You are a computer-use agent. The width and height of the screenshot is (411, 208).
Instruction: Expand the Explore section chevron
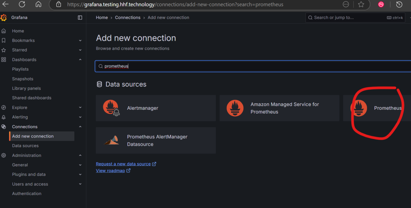pyautogui.click(x=80, y=107)
